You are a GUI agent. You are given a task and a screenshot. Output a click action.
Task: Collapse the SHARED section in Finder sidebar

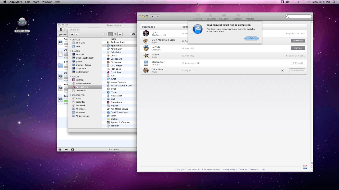click(x=70, y=51)
